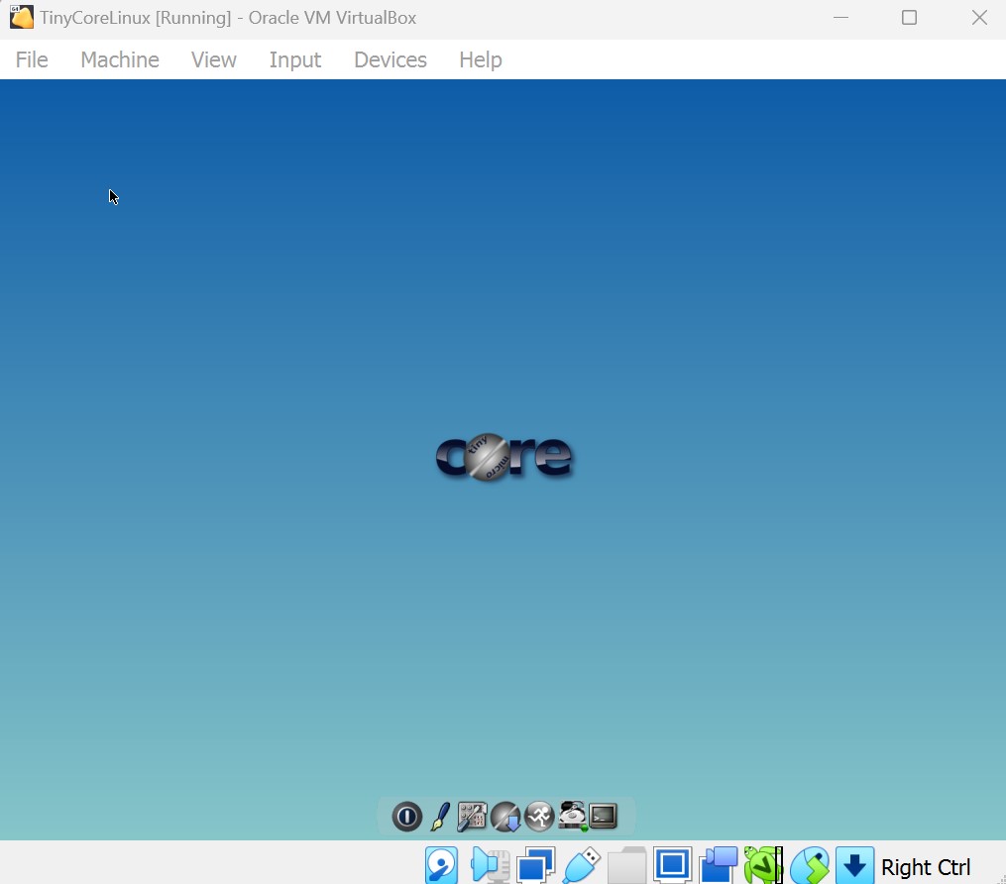Open the Machine menu
Image resolution: width=1006 pixels, height=884 pixels.
(x=120, y=59)
